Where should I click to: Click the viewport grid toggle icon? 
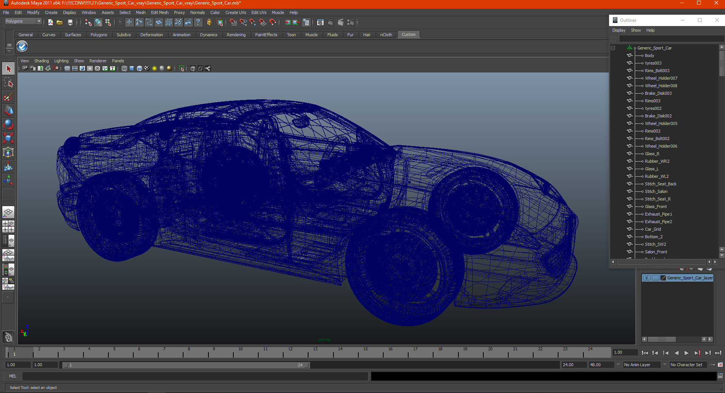pos(67,68)
